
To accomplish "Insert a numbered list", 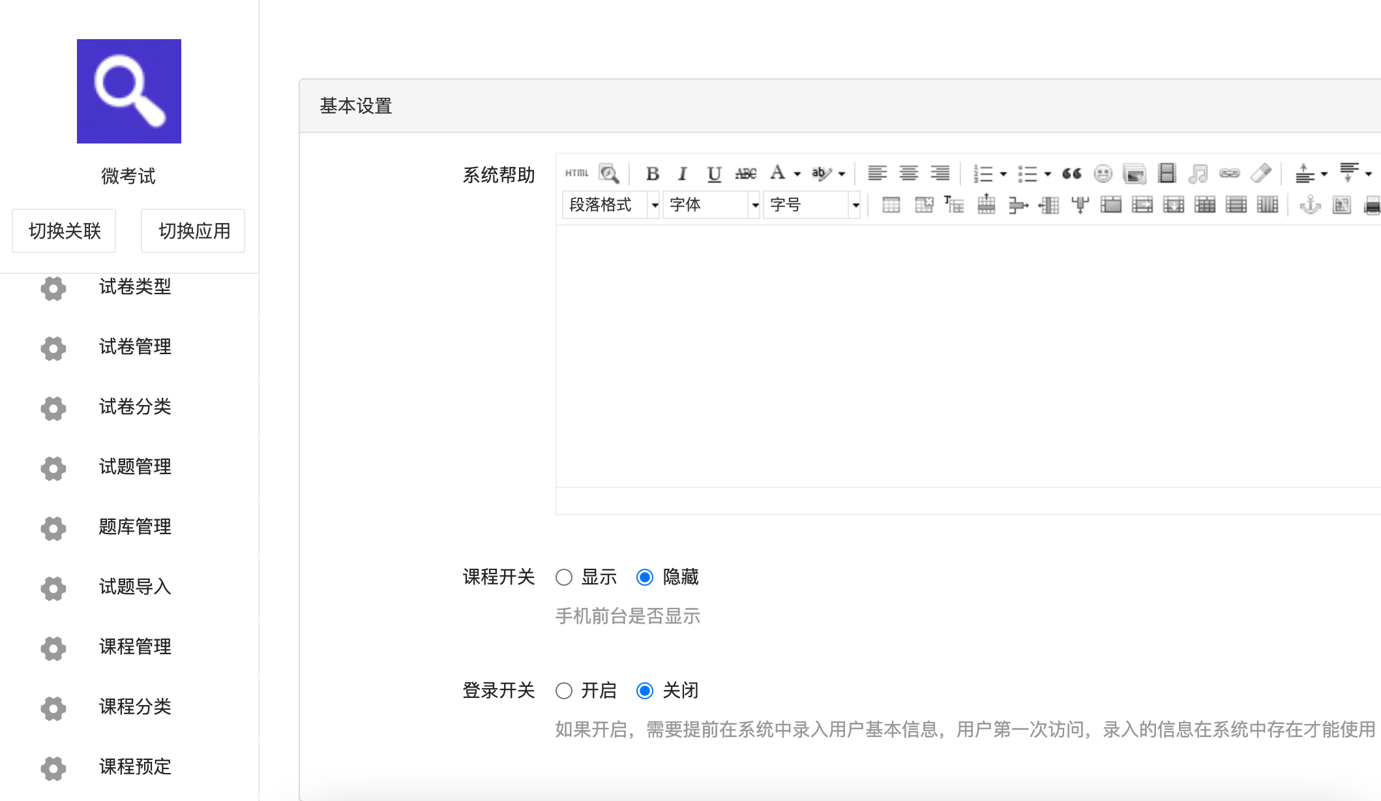I will [982, 174].
